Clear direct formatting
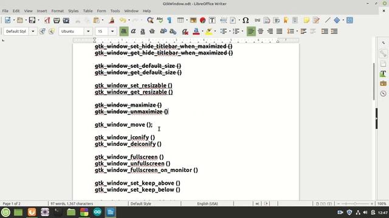This screenshot has height=218, width=389. click(185, 31)
